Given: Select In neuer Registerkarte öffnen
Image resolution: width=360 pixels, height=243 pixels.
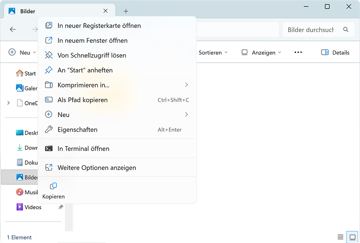Looking at the screenshot, I should pyautogui.click(x=99, y=26).
